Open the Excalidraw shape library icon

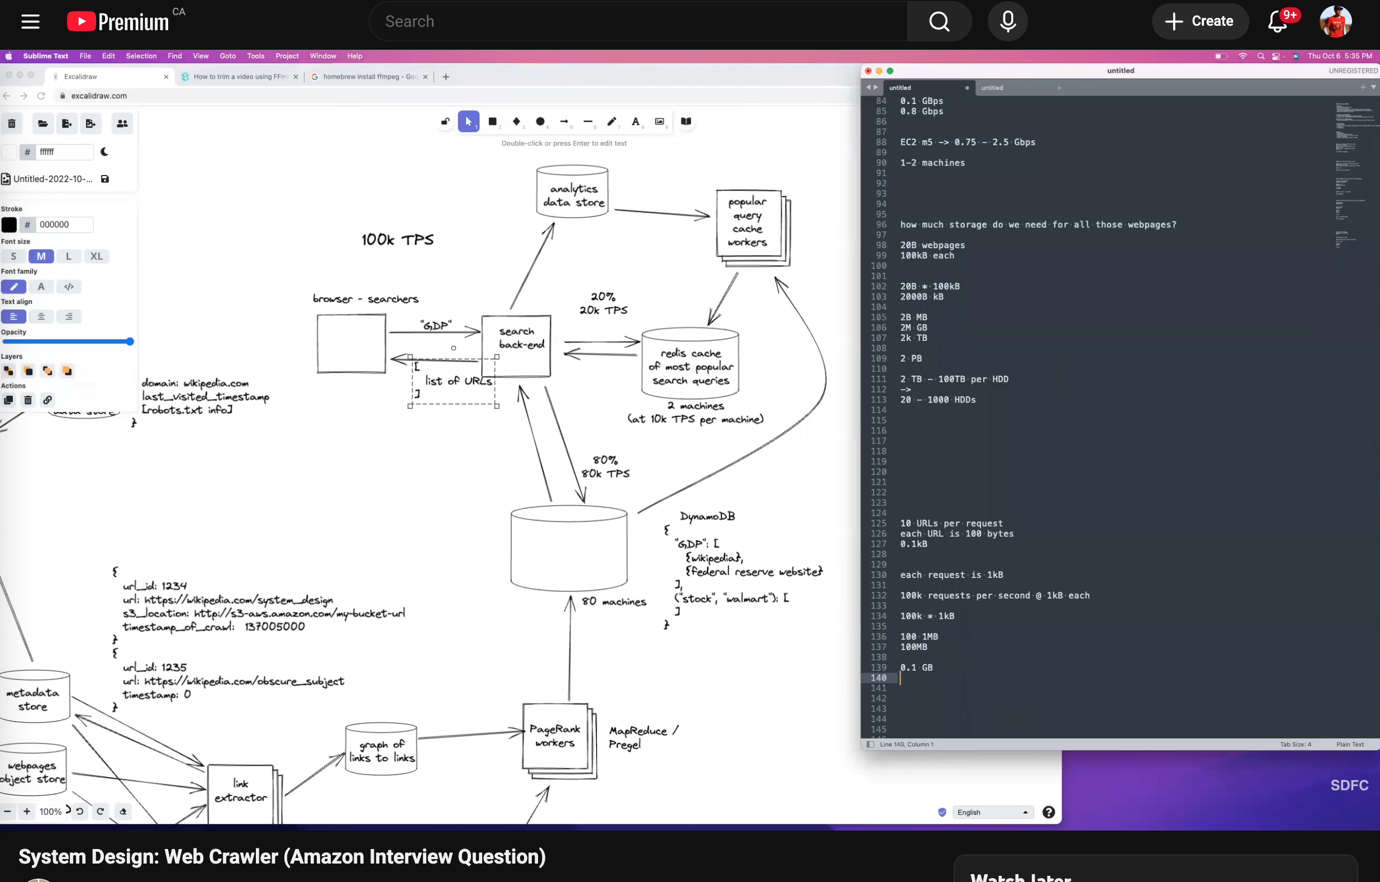coord(686,122)
